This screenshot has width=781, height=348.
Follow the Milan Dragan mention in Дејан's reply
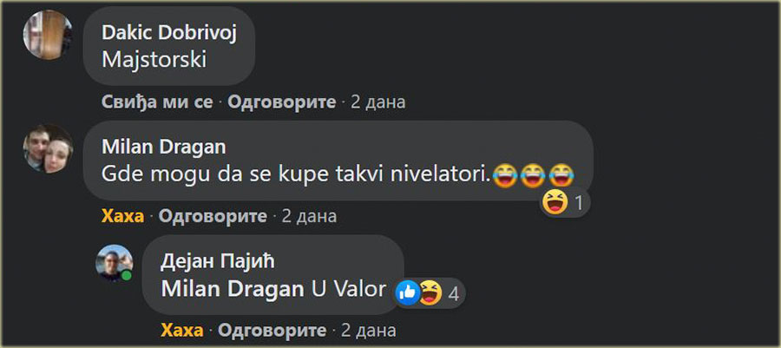click(x=233, y=290)
